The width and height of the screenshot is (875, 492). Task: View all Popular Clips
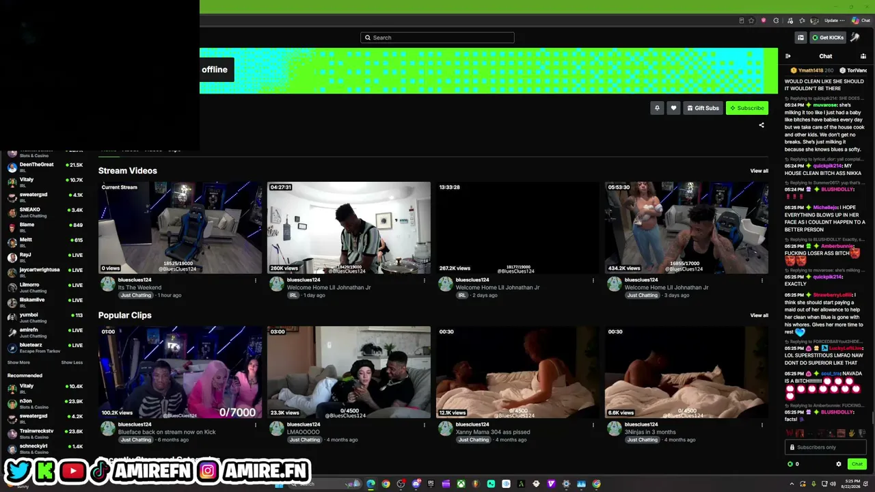759,316
